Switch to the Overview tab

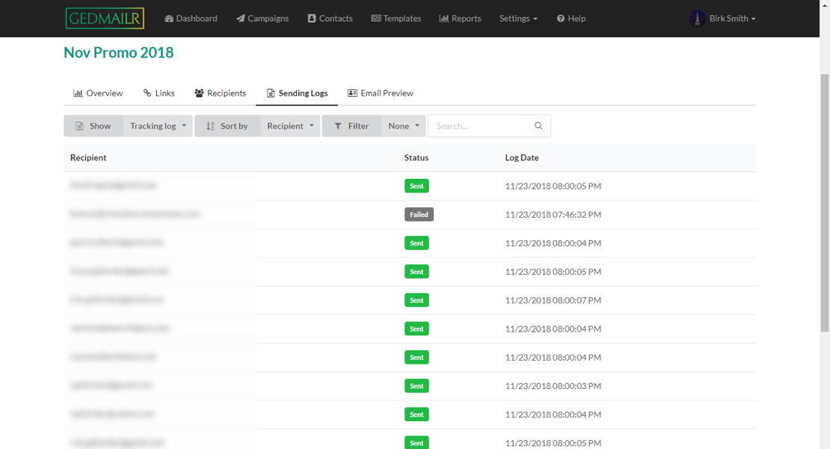click(98, 94)
